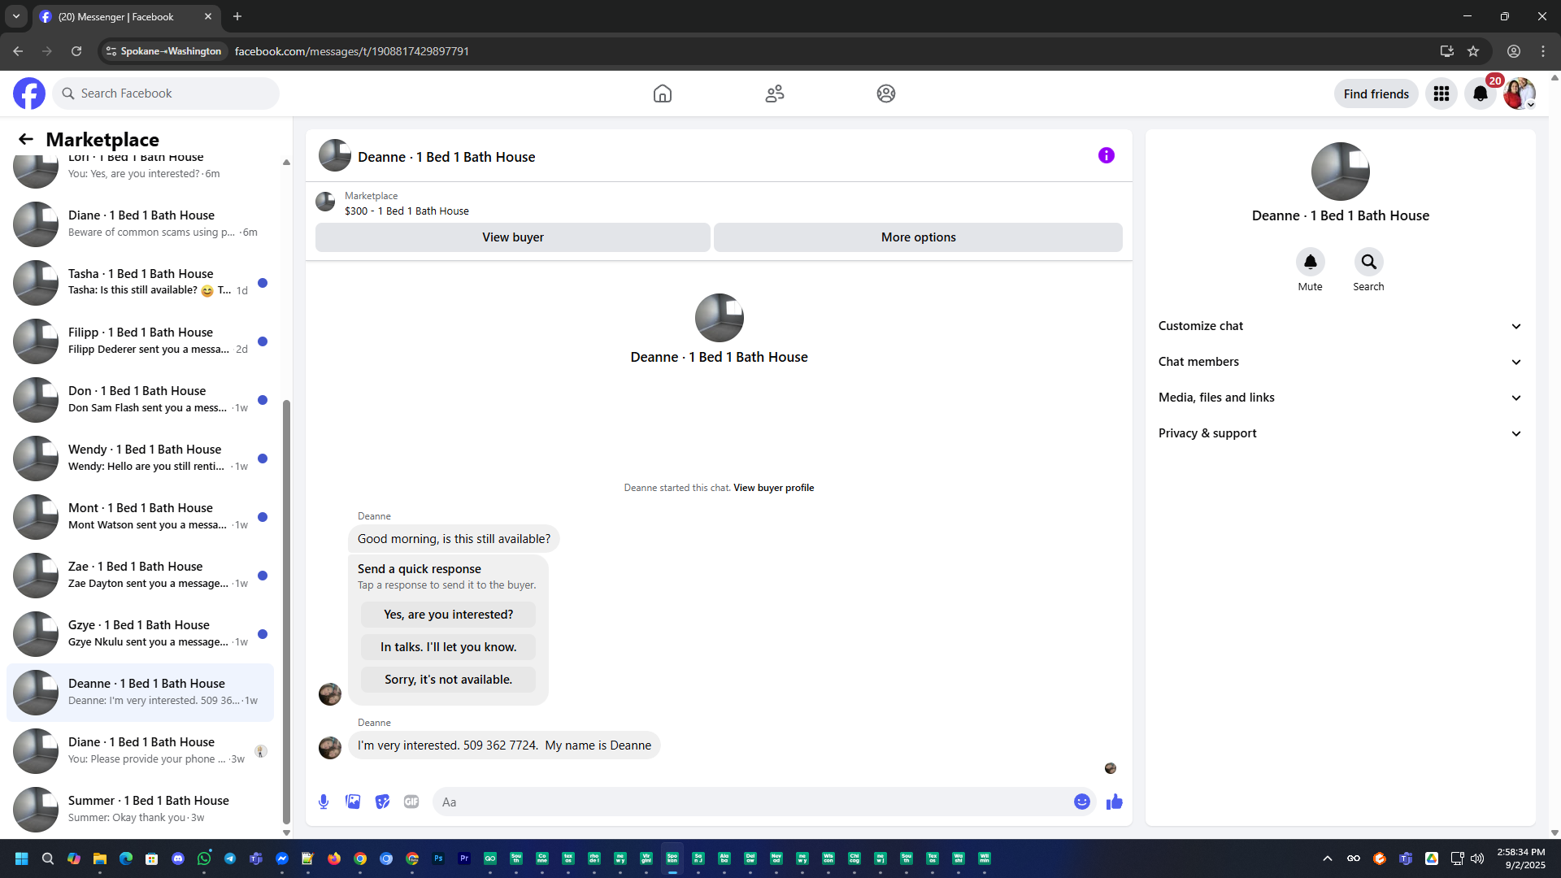Open the GIF picker icon
This screenshot has height=878, width=1561.
pos(411,802)
